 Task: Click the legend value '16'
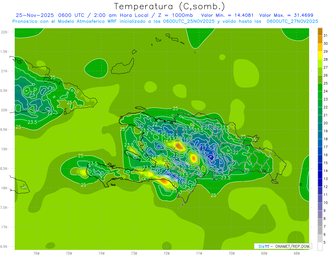point(326,155)
